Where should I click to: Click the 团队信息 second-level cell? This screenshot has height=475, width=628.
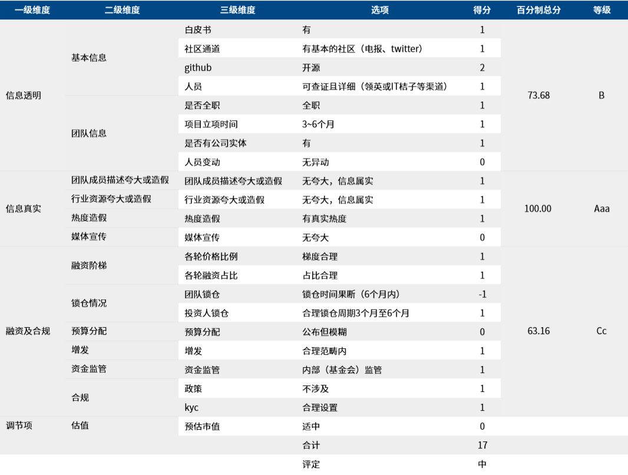coord(89,133)
